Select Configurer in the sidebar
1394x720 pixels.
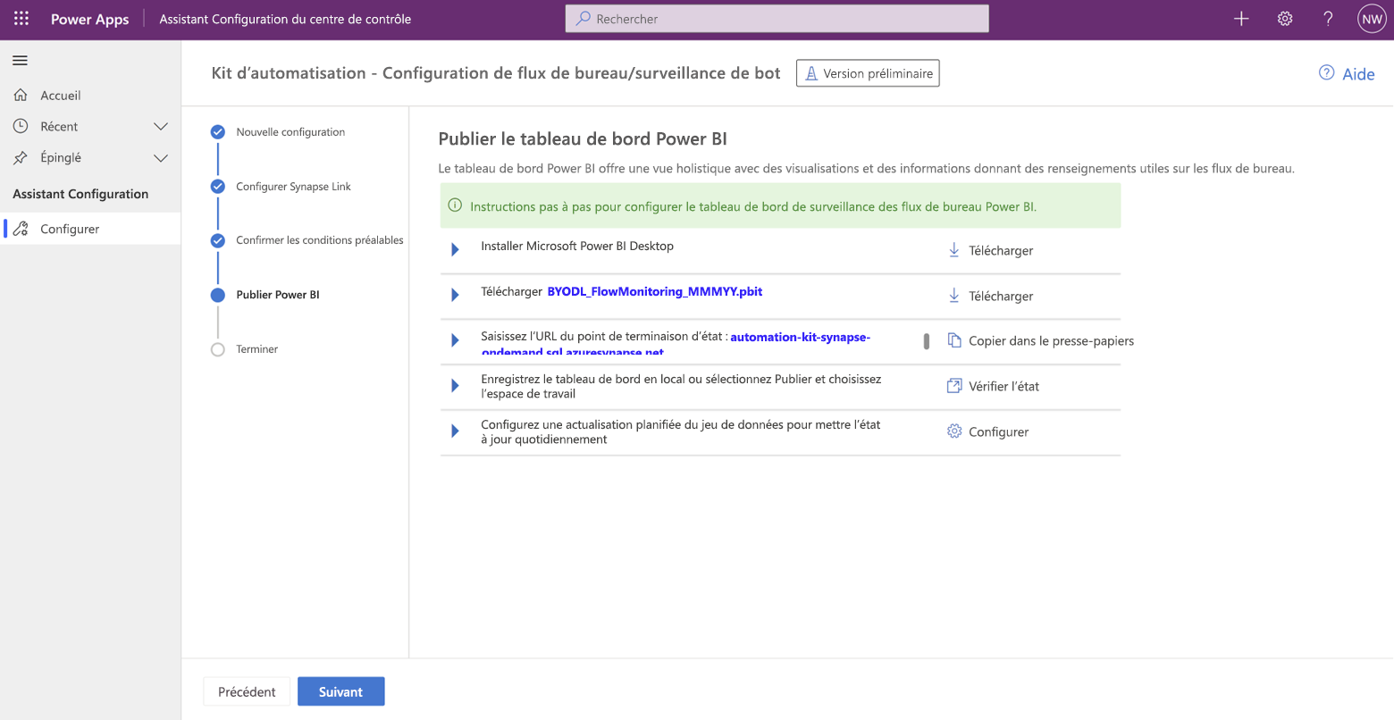[90, 229]
